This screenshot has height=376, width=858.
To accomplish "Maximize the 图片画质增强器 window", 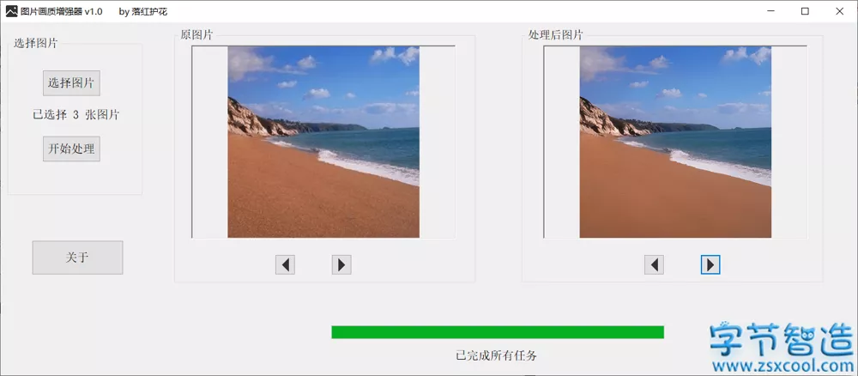I will point(805,11).
